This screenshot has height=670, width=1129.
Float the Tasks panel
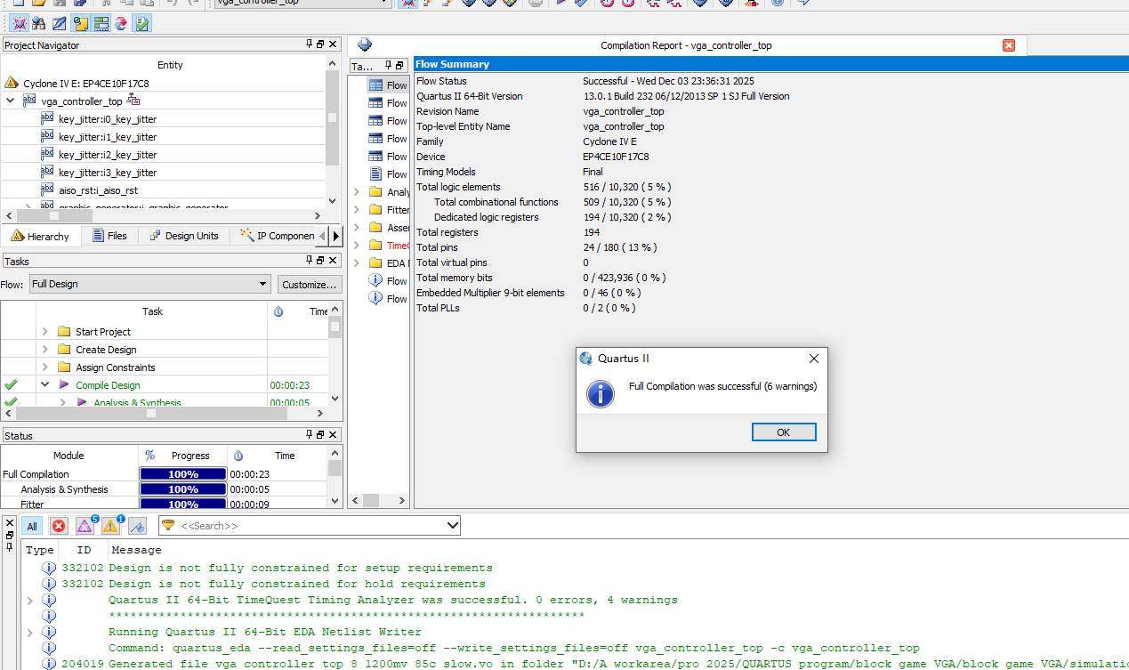pos(321,261)
